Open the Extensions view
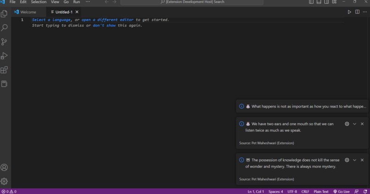 tap(4, 70)
